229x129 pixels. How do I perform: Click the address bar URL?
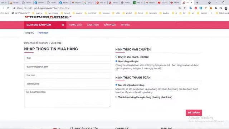click(x=52, y=8)
